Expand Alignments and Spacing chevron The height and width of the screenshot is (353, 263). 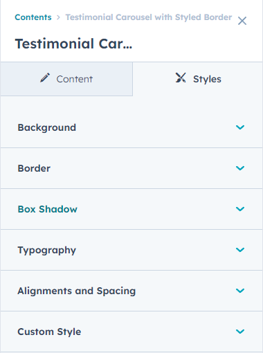click(x=240, y=291)
